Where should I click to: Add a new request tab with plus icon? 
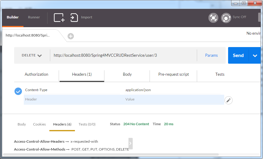point(71,36)
